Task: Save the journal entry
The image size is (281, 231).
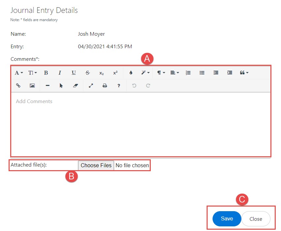Action: click(x=227, y=219)
